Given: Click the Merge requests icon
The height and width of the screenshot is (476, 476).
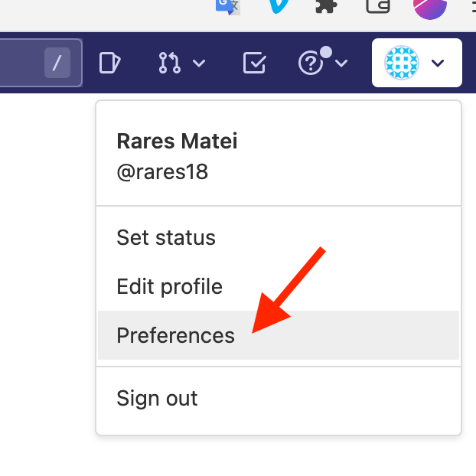Looking at the screenshot, I should (x=168, y=63).
